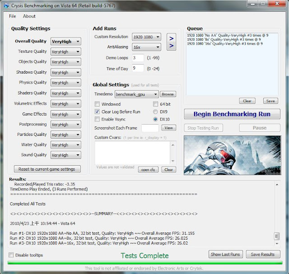Viewport: 289px width, 274px height.
Task: Open the Custom Resolution dropdown
Action: point(146,37)
